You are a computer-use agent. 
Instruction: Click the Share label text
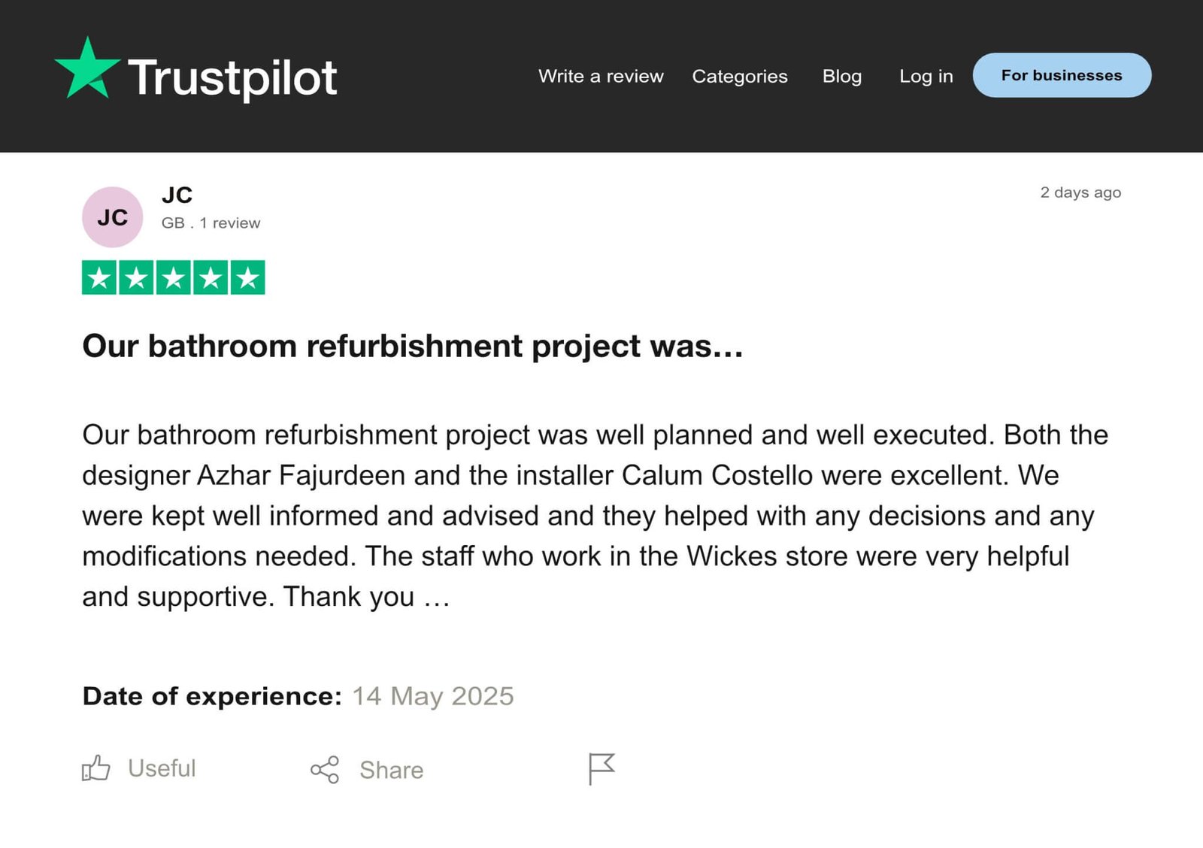(x=391, y=770)
